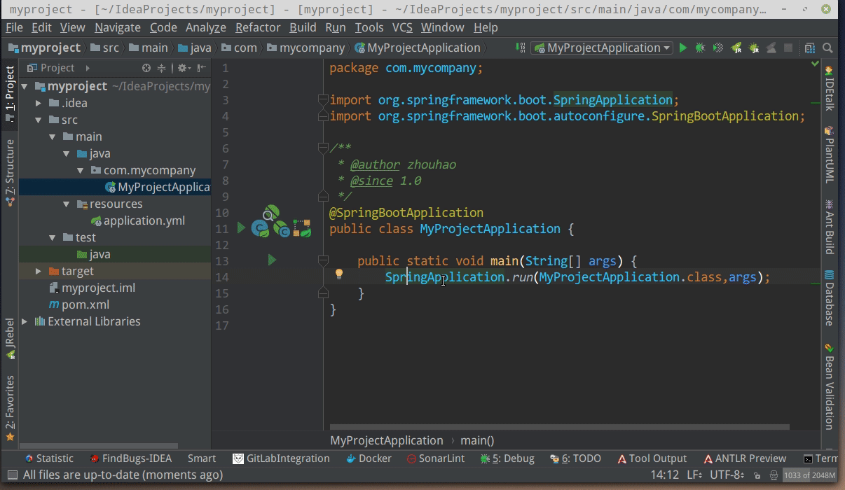
Task: Open the 5: Debug tool window
Action: tap(507, 458)
